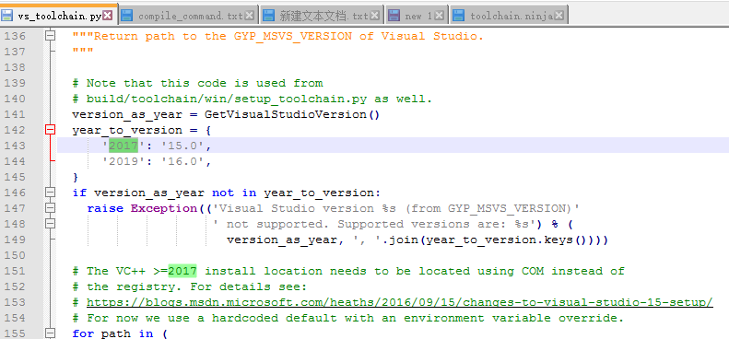
Task: Collapse the year_to_version dict fold at line 142
Action: [x=50, y=130]
